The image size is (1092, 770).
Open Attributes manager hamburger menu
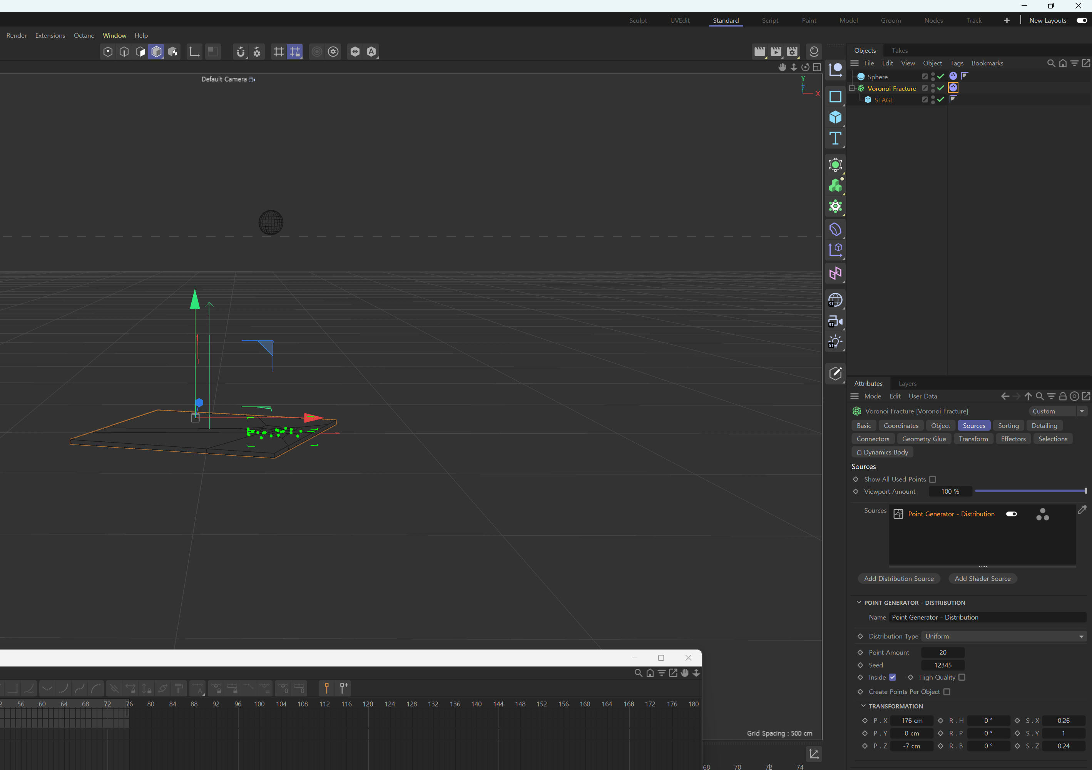[x=855, y=396]
